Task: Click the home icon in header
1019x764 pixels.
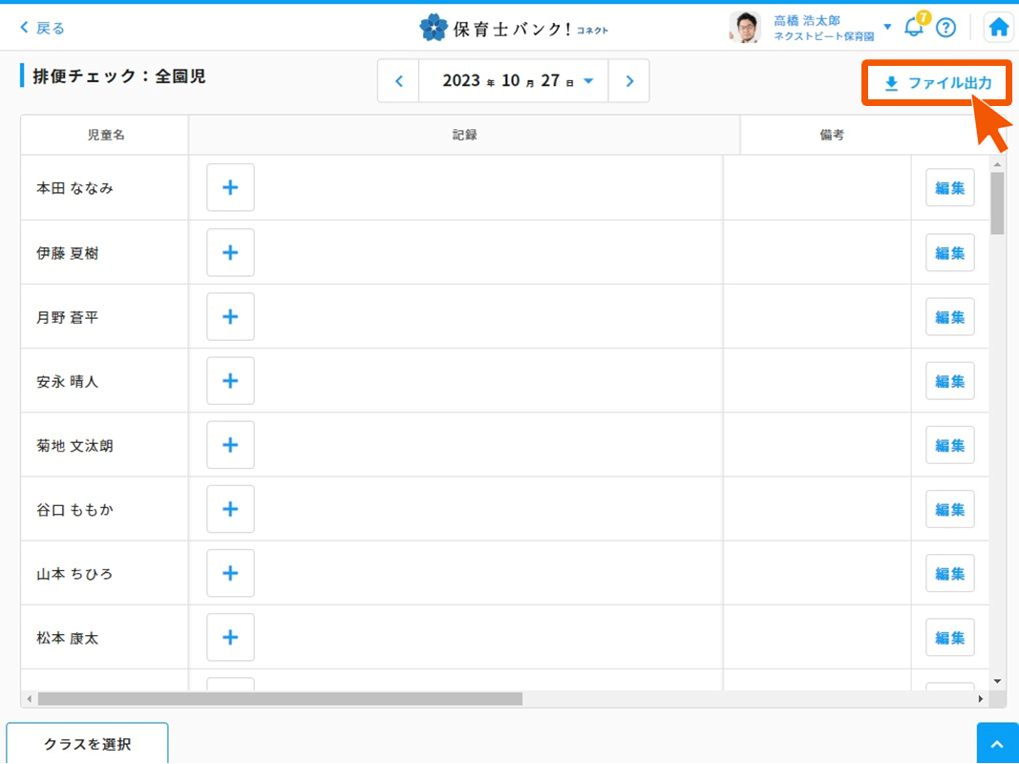Action: [999, 28]
